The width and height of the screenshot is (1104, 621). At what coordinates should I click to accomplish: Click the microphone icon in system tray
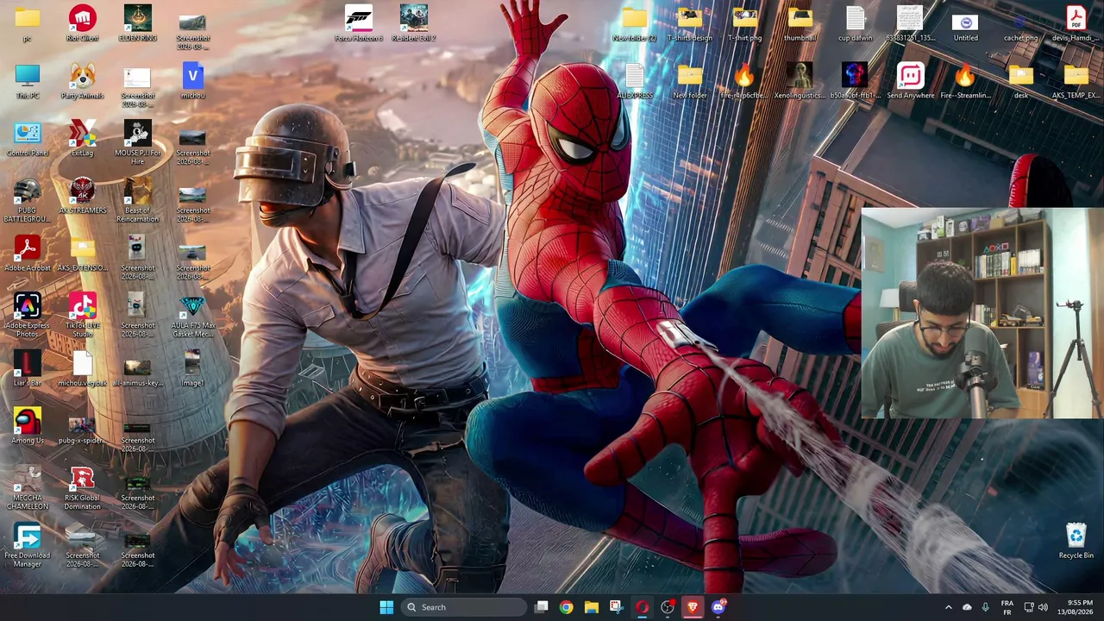(985, 607)
